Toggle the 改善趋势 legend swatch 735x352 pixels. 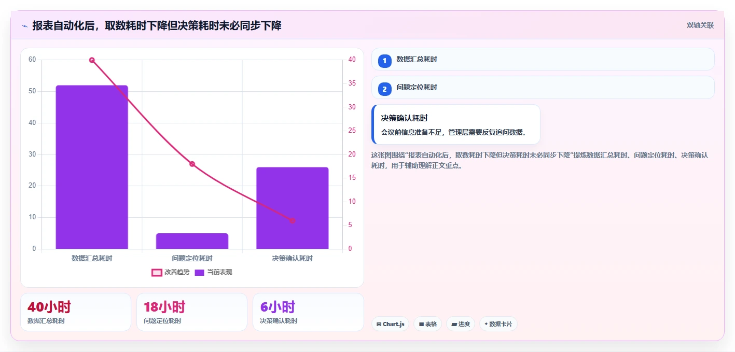[157, 273]
